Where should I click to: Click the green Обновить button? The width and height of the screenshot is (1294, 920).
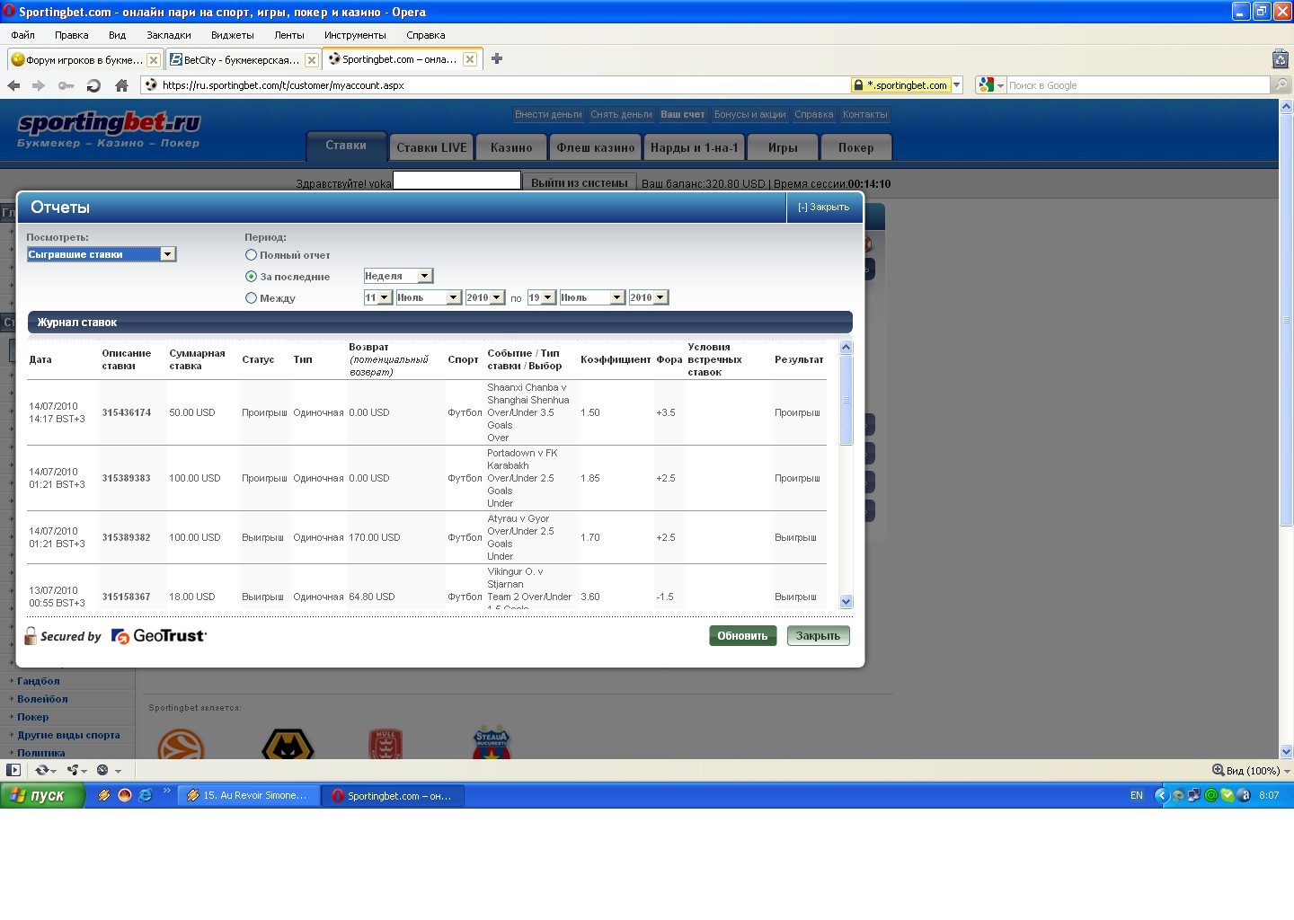[742, 636]
